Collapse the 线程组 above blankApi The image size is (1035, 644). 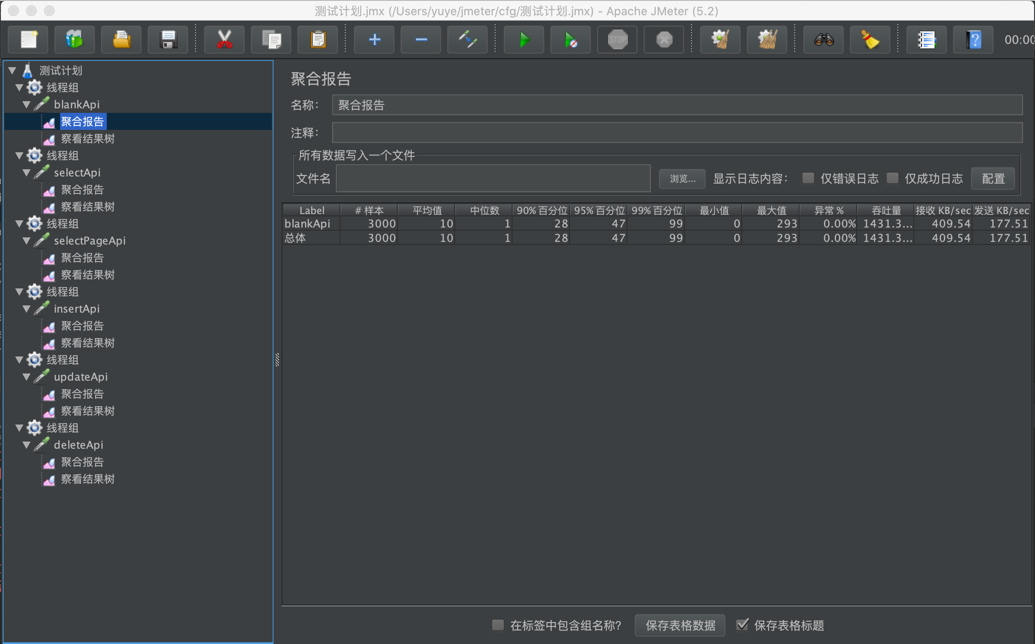click(19, 87)
